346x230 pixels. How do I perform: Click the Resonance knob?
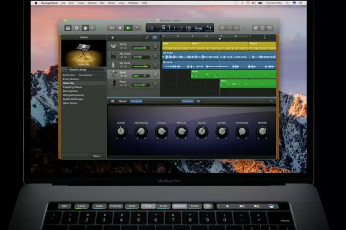(141, 132)
